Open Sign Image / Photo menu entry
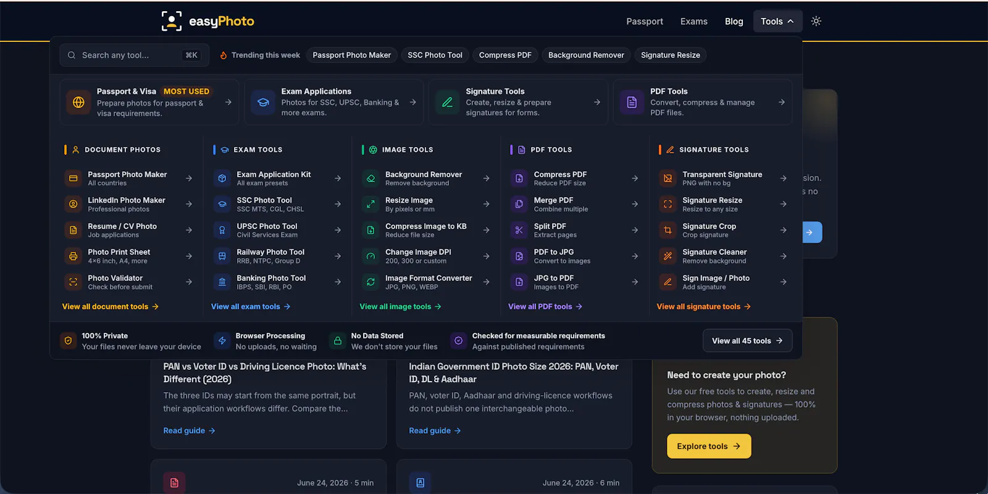This screenshot has height=494, width=988. pyautogui.click(x=723, y=282)
